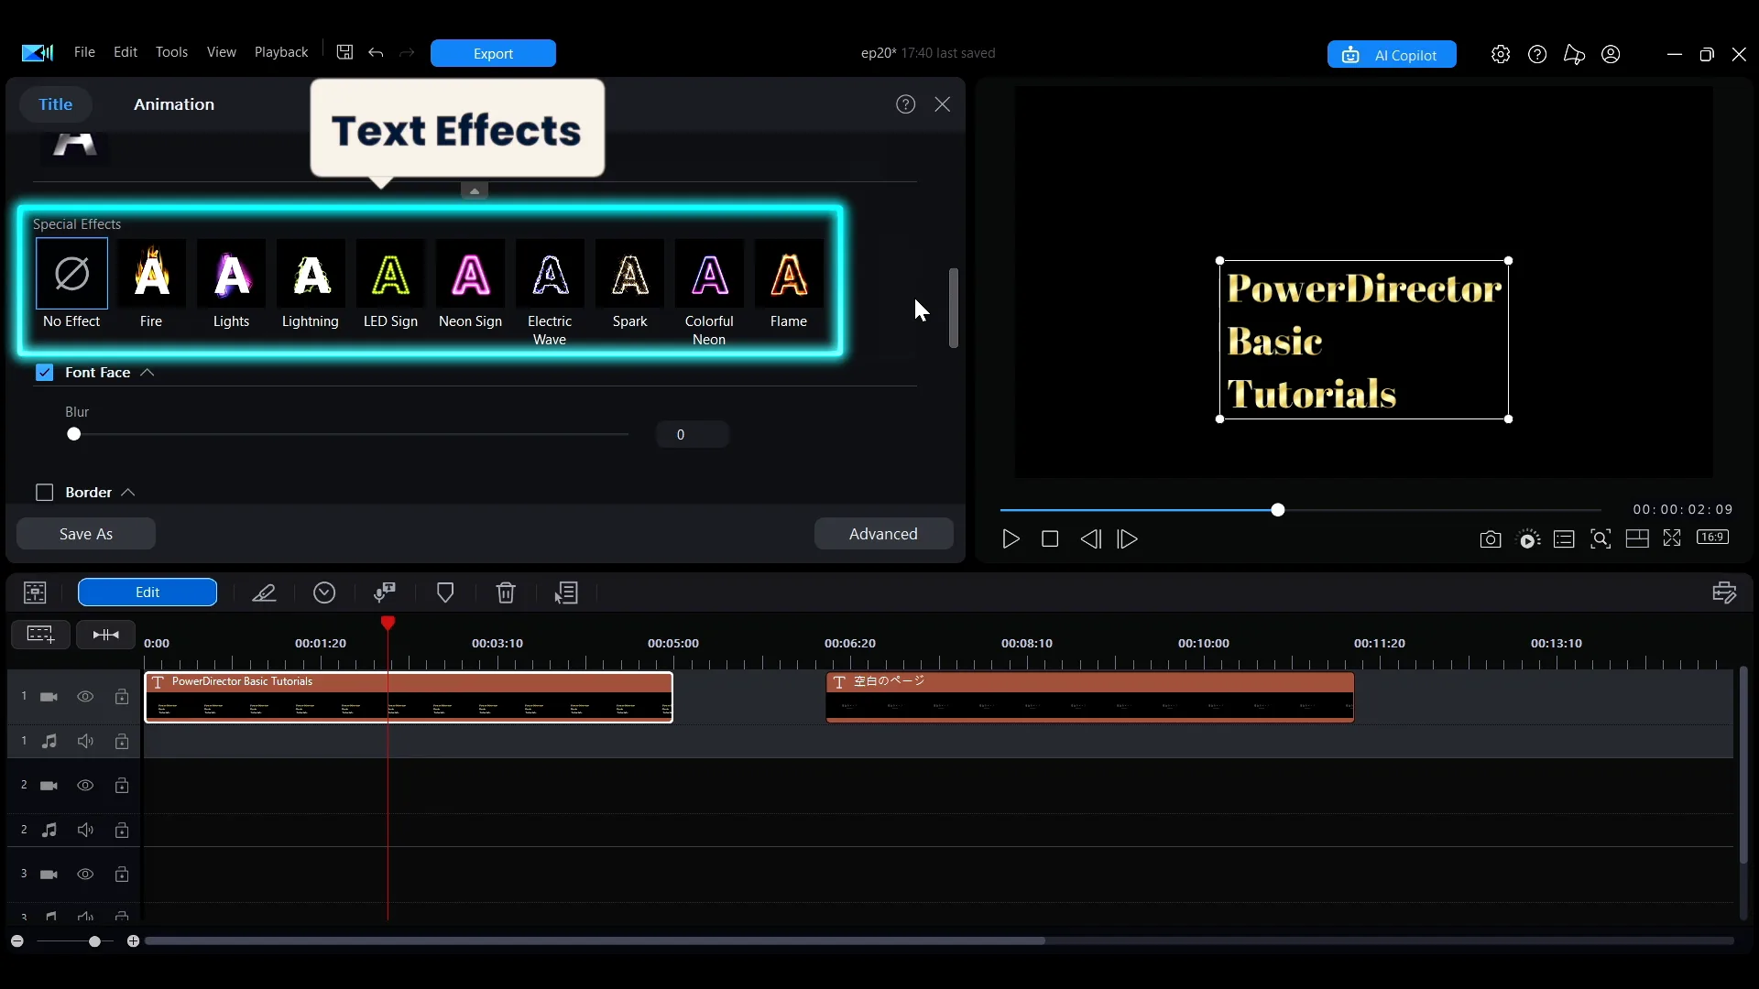Open the more tools list icon
This screenshot has width=1759, height=989.
tap(566, 593)
